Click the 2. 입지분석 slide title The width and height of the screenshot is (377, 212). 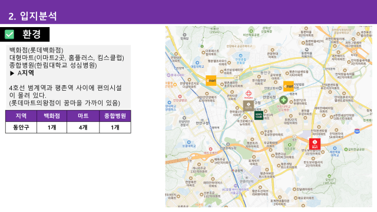click(32, 16)
